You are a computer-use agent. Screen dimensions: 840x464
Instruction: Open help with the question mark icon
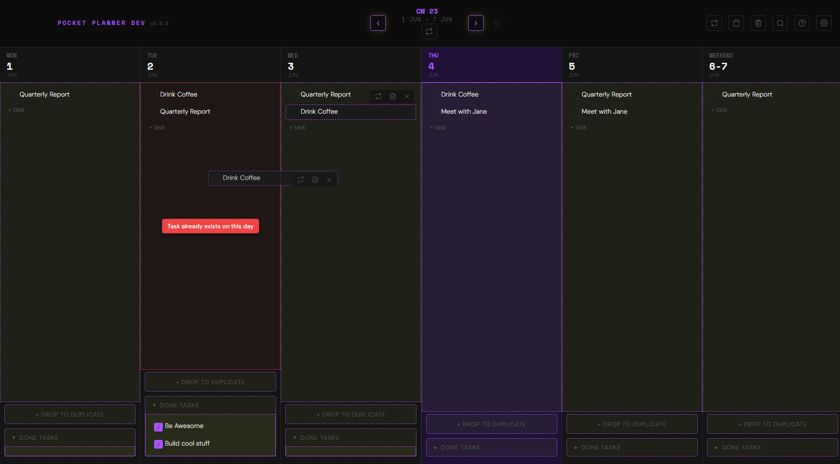(x=802, y=23)
